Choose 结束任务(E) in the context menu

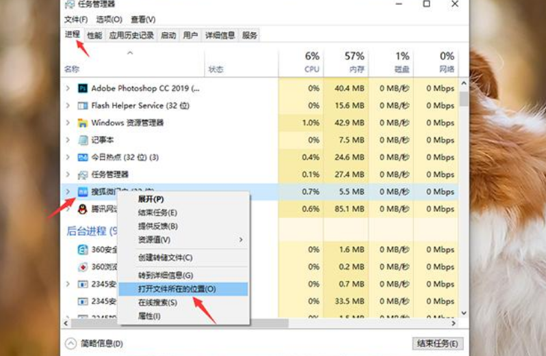[x=183, y=213]
